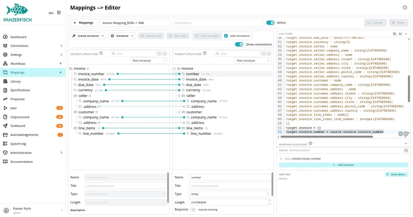Add a new mapping with the plus icon

click(x=61, y=72)
